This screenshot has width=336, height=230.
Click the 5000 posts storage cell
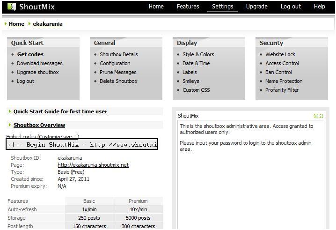click(138, 218)
